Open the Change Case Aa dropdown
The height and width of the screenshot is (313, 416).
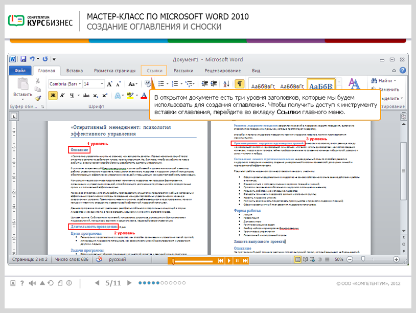(133, 84)
